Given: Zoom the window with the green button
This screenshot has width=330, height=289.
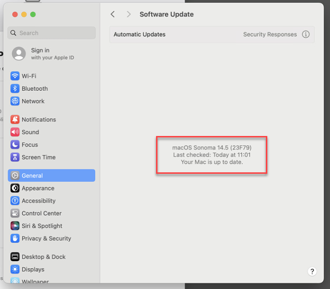Looking at the screenshot, I should click(33, 14).
